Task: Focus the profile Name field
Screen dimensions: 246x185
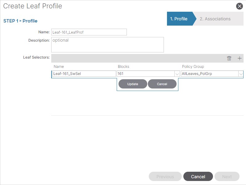Action: [89, 32]
